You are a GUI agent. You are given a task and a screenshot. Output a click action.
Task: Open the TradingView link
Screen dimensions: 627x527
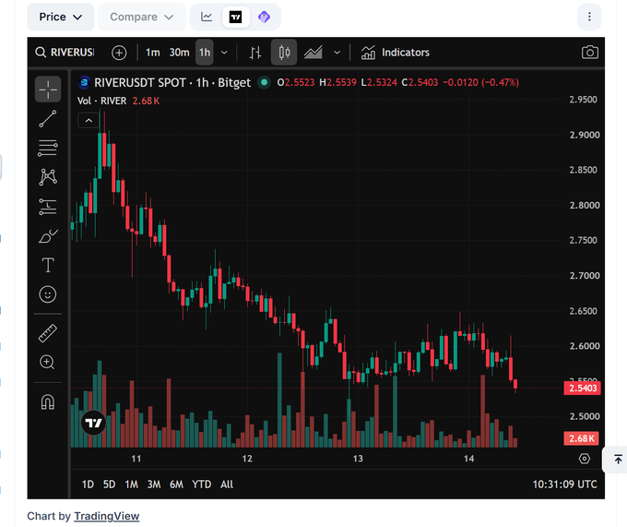(106, 516)
